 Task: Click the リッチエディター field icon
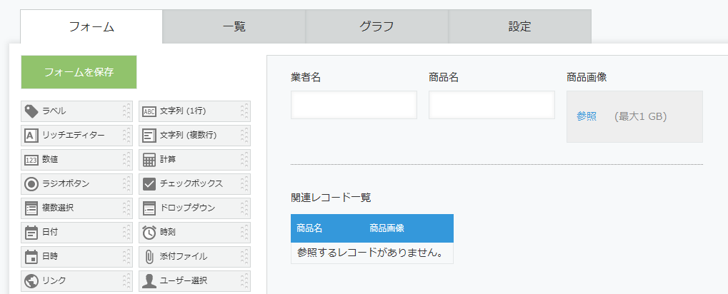[31, 136]
